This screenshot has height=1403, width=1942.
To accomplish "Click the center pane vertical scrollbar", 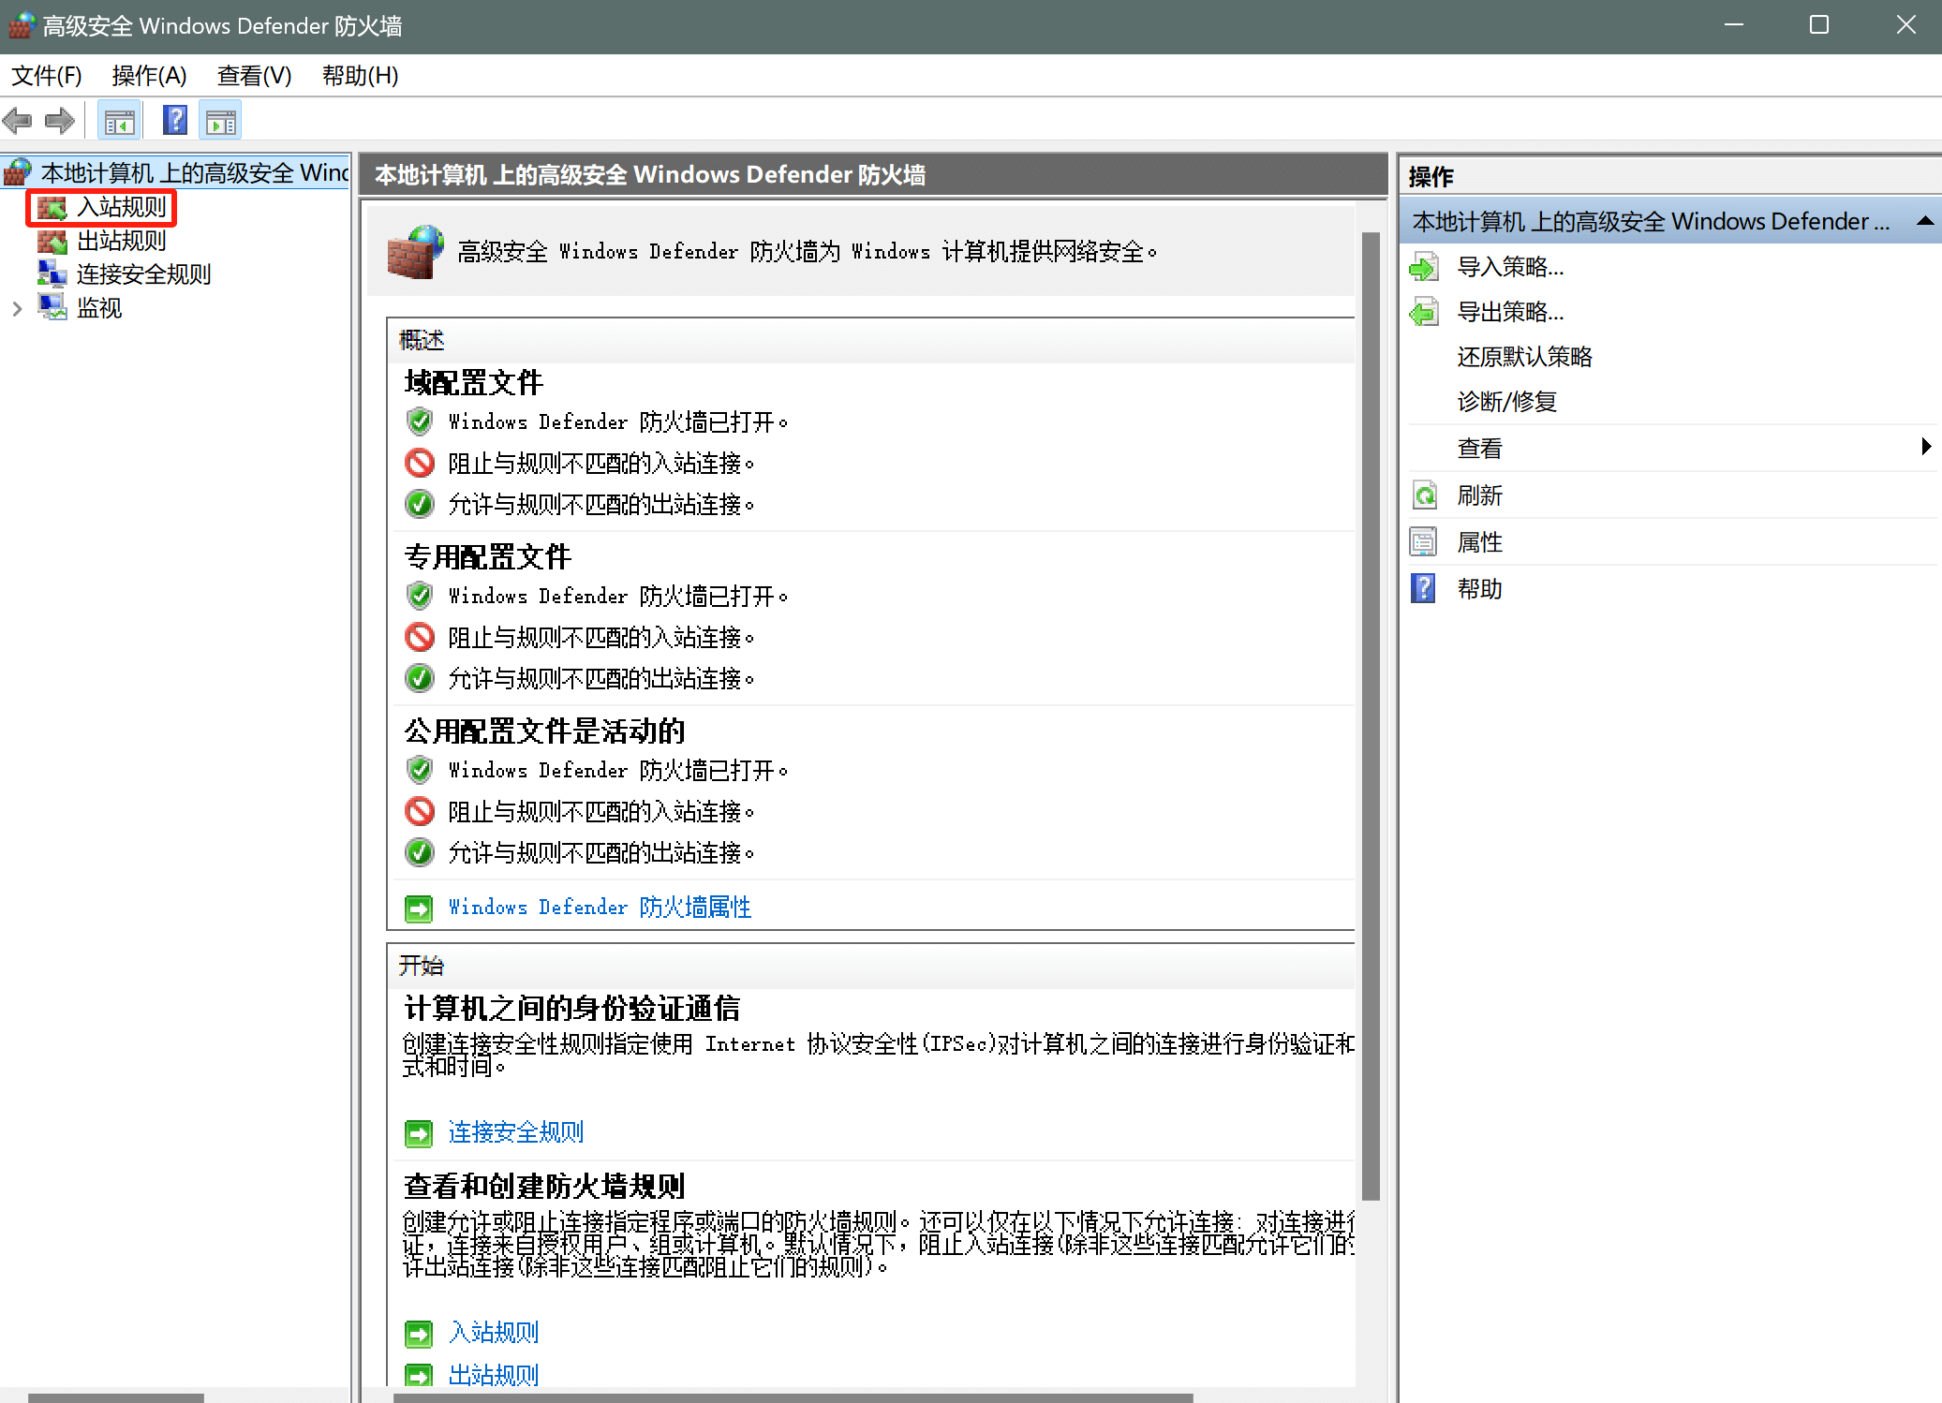I will pyautogui.click(x=1371, y=712).
